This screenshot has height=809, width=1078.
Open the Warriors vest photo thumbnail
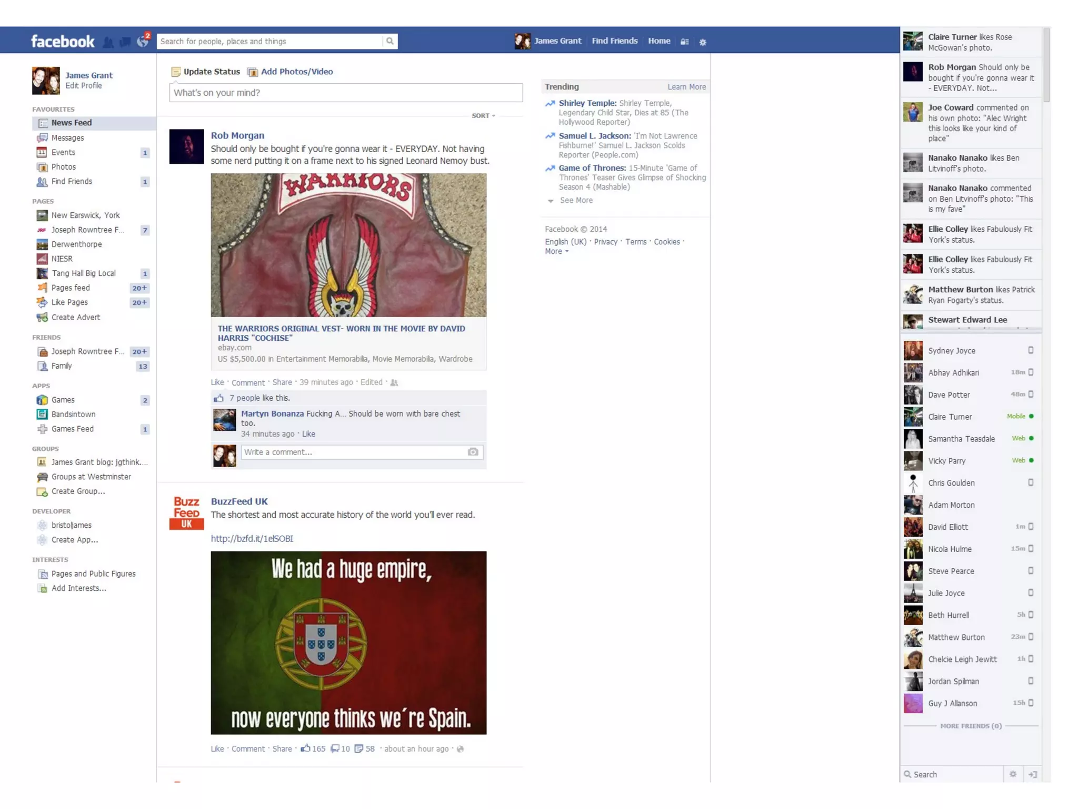[x=348, y=245]
